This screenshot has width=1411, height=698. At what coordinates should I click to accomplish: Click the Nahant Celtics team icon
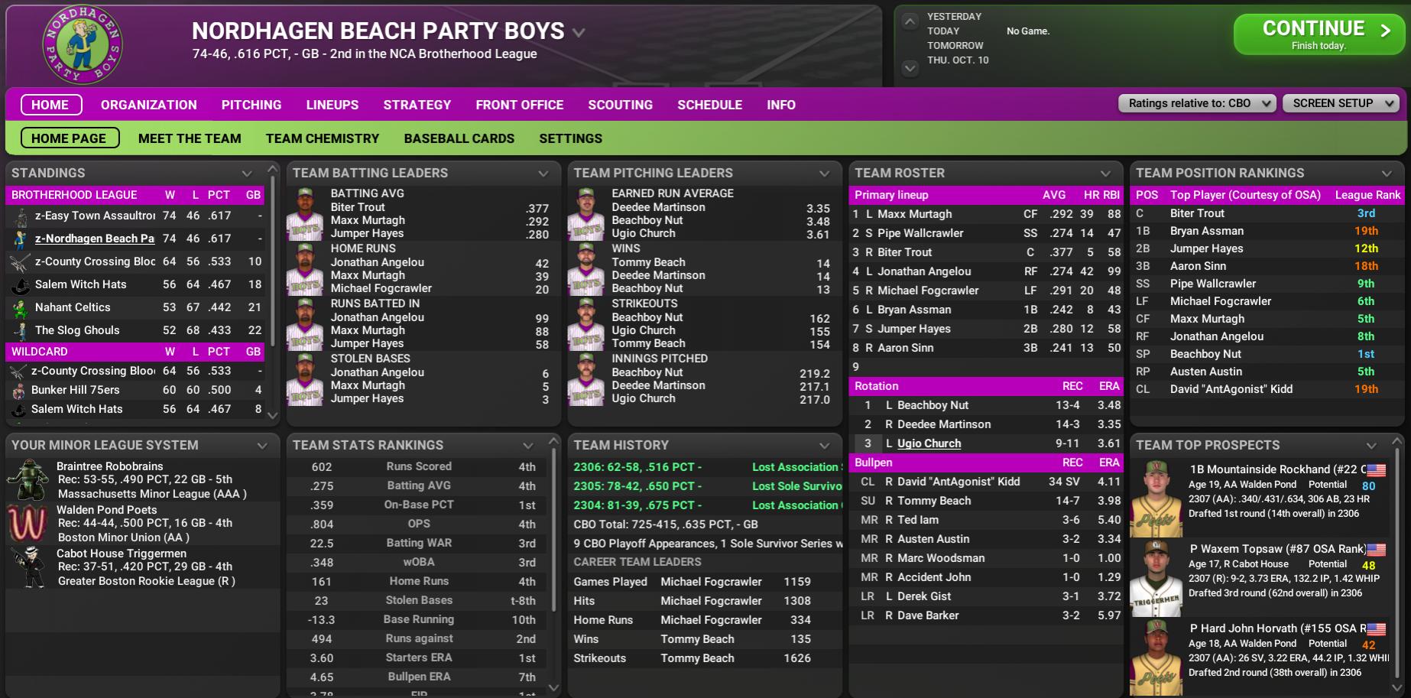tap(20, 308)
